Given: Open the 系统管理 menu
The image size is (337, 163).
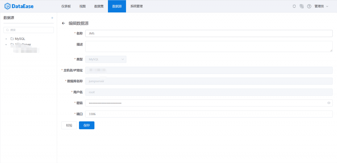Looking at the screenshot, I should (x=137, y=7).
